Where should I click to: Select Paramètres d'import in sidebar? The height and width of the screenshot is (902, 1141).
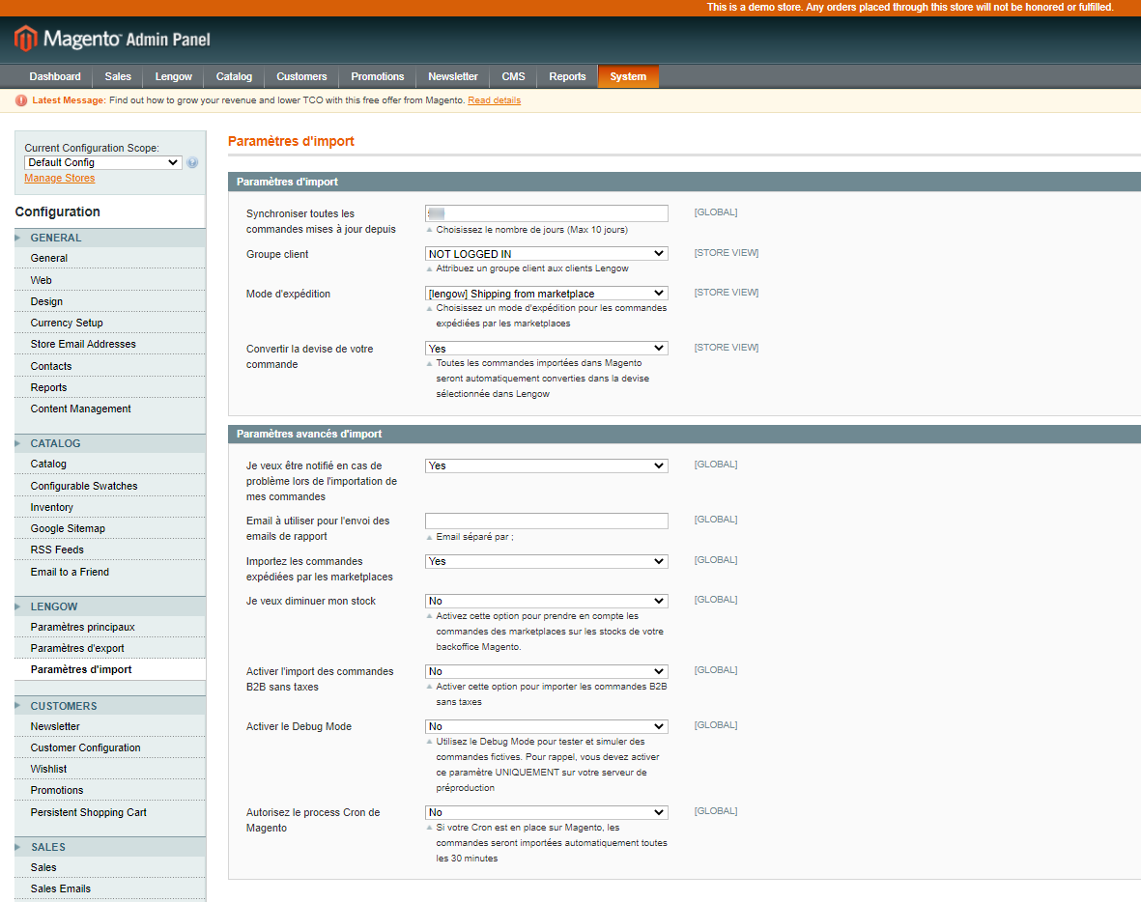tap(110, 669)
